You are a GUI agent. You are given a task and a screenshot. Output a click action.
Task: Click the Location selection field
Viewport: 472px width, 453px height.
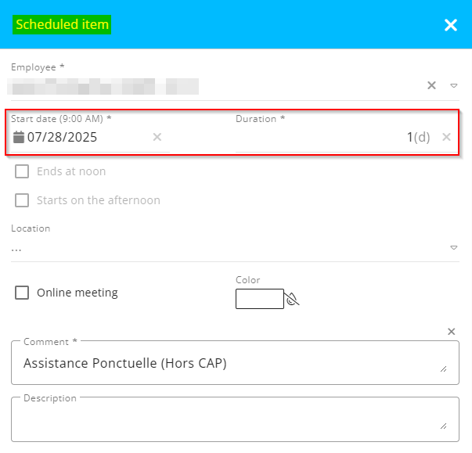click(227, 248)
